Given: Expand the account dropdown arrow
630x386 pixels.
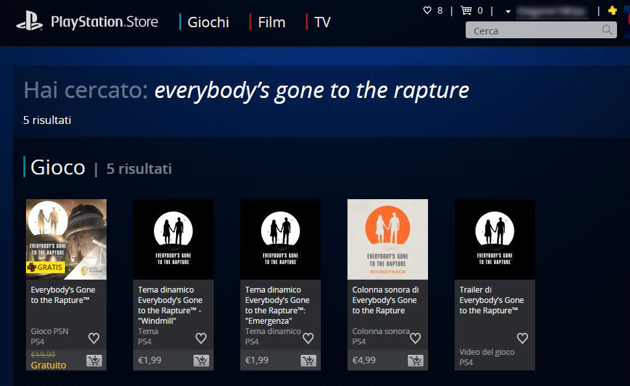Looking at the screenshot, I should [x=508, y=12].
